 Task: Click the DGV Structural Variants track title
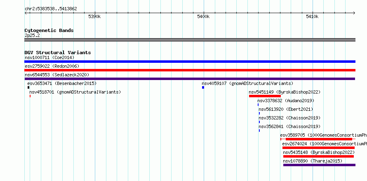(58, 53)
